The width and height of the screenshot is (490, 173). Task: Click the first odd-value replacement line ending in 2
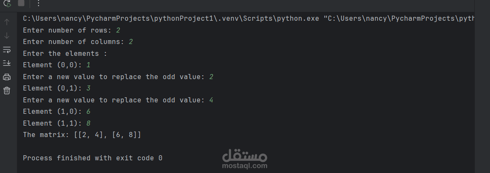click(x=118, y=77)
